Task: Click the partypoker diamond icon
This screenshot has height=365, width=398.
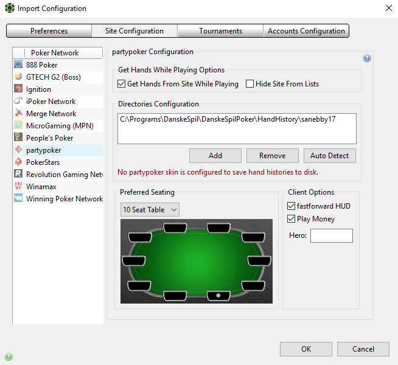Action: tap(18, 150)
